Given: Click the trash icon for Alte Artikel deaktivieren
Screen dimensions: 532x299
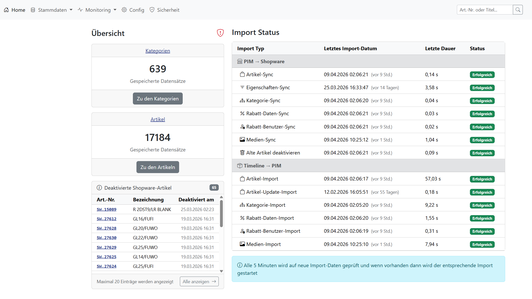Looking at the screenshot, I should pyautogui.click(x=242, y=152).
